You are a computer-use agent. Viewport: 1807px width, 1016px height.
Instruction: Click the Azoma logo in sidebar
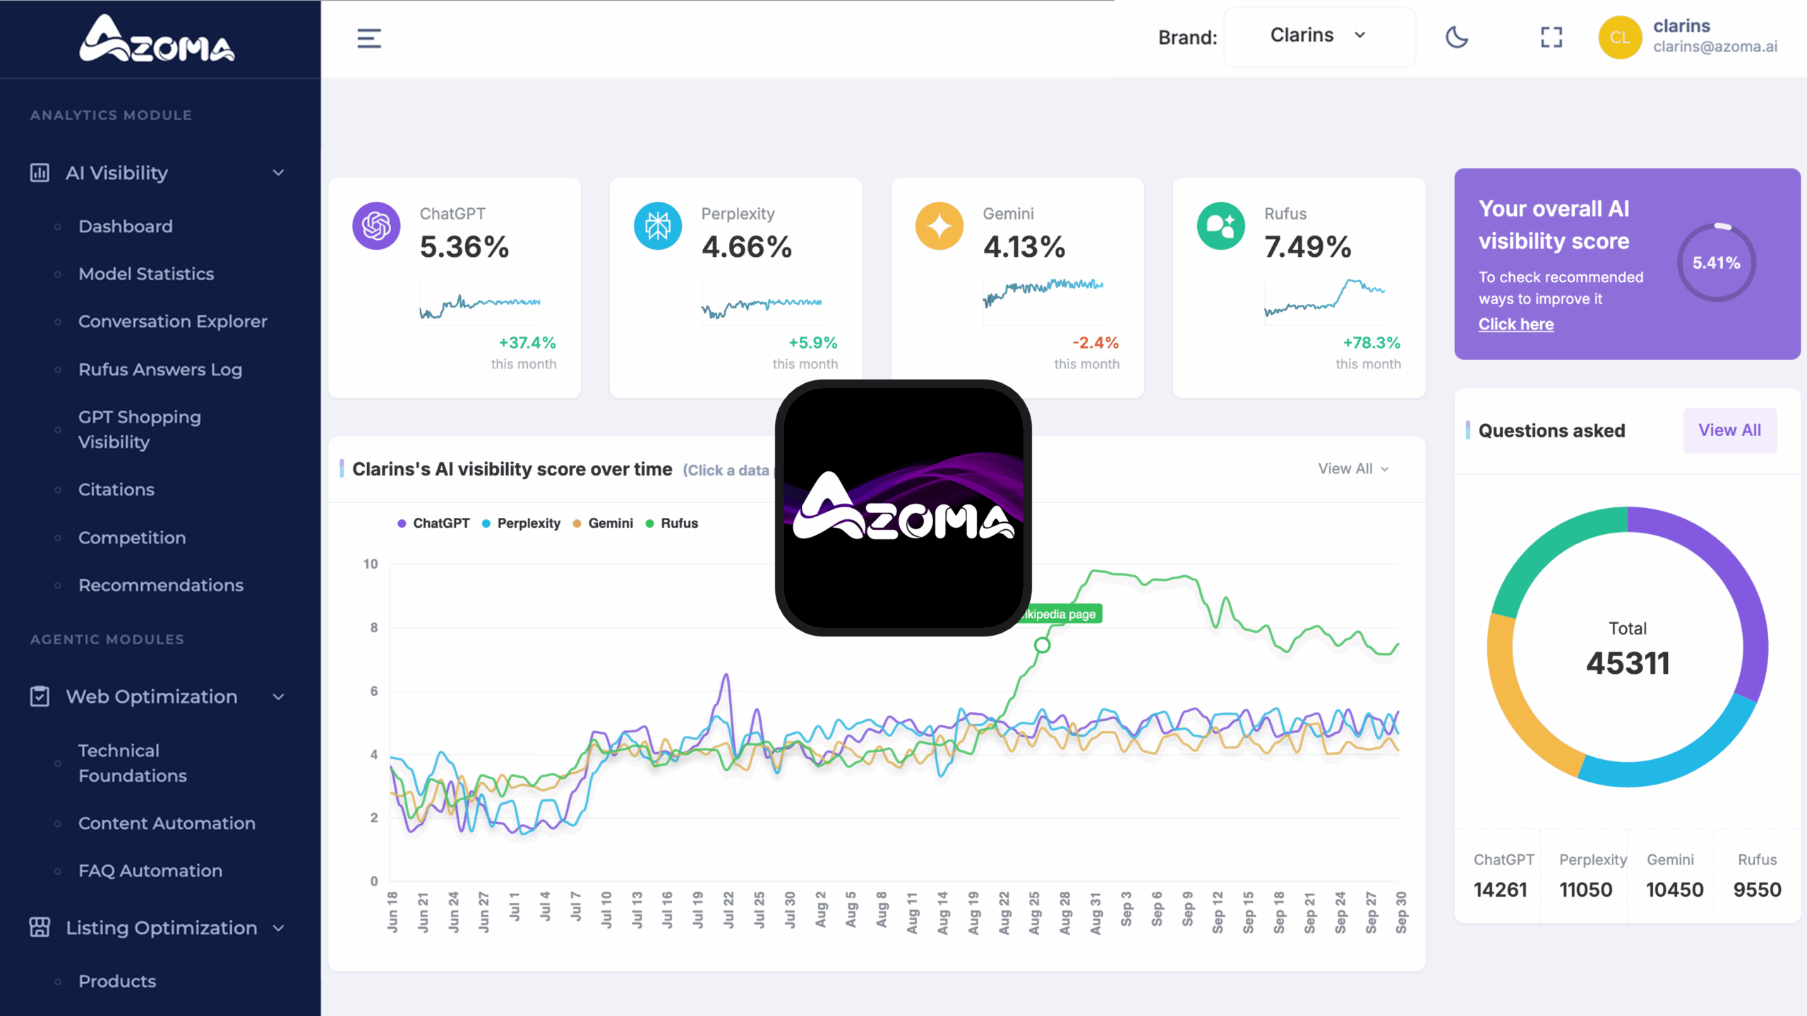click(x=157, y=39)
